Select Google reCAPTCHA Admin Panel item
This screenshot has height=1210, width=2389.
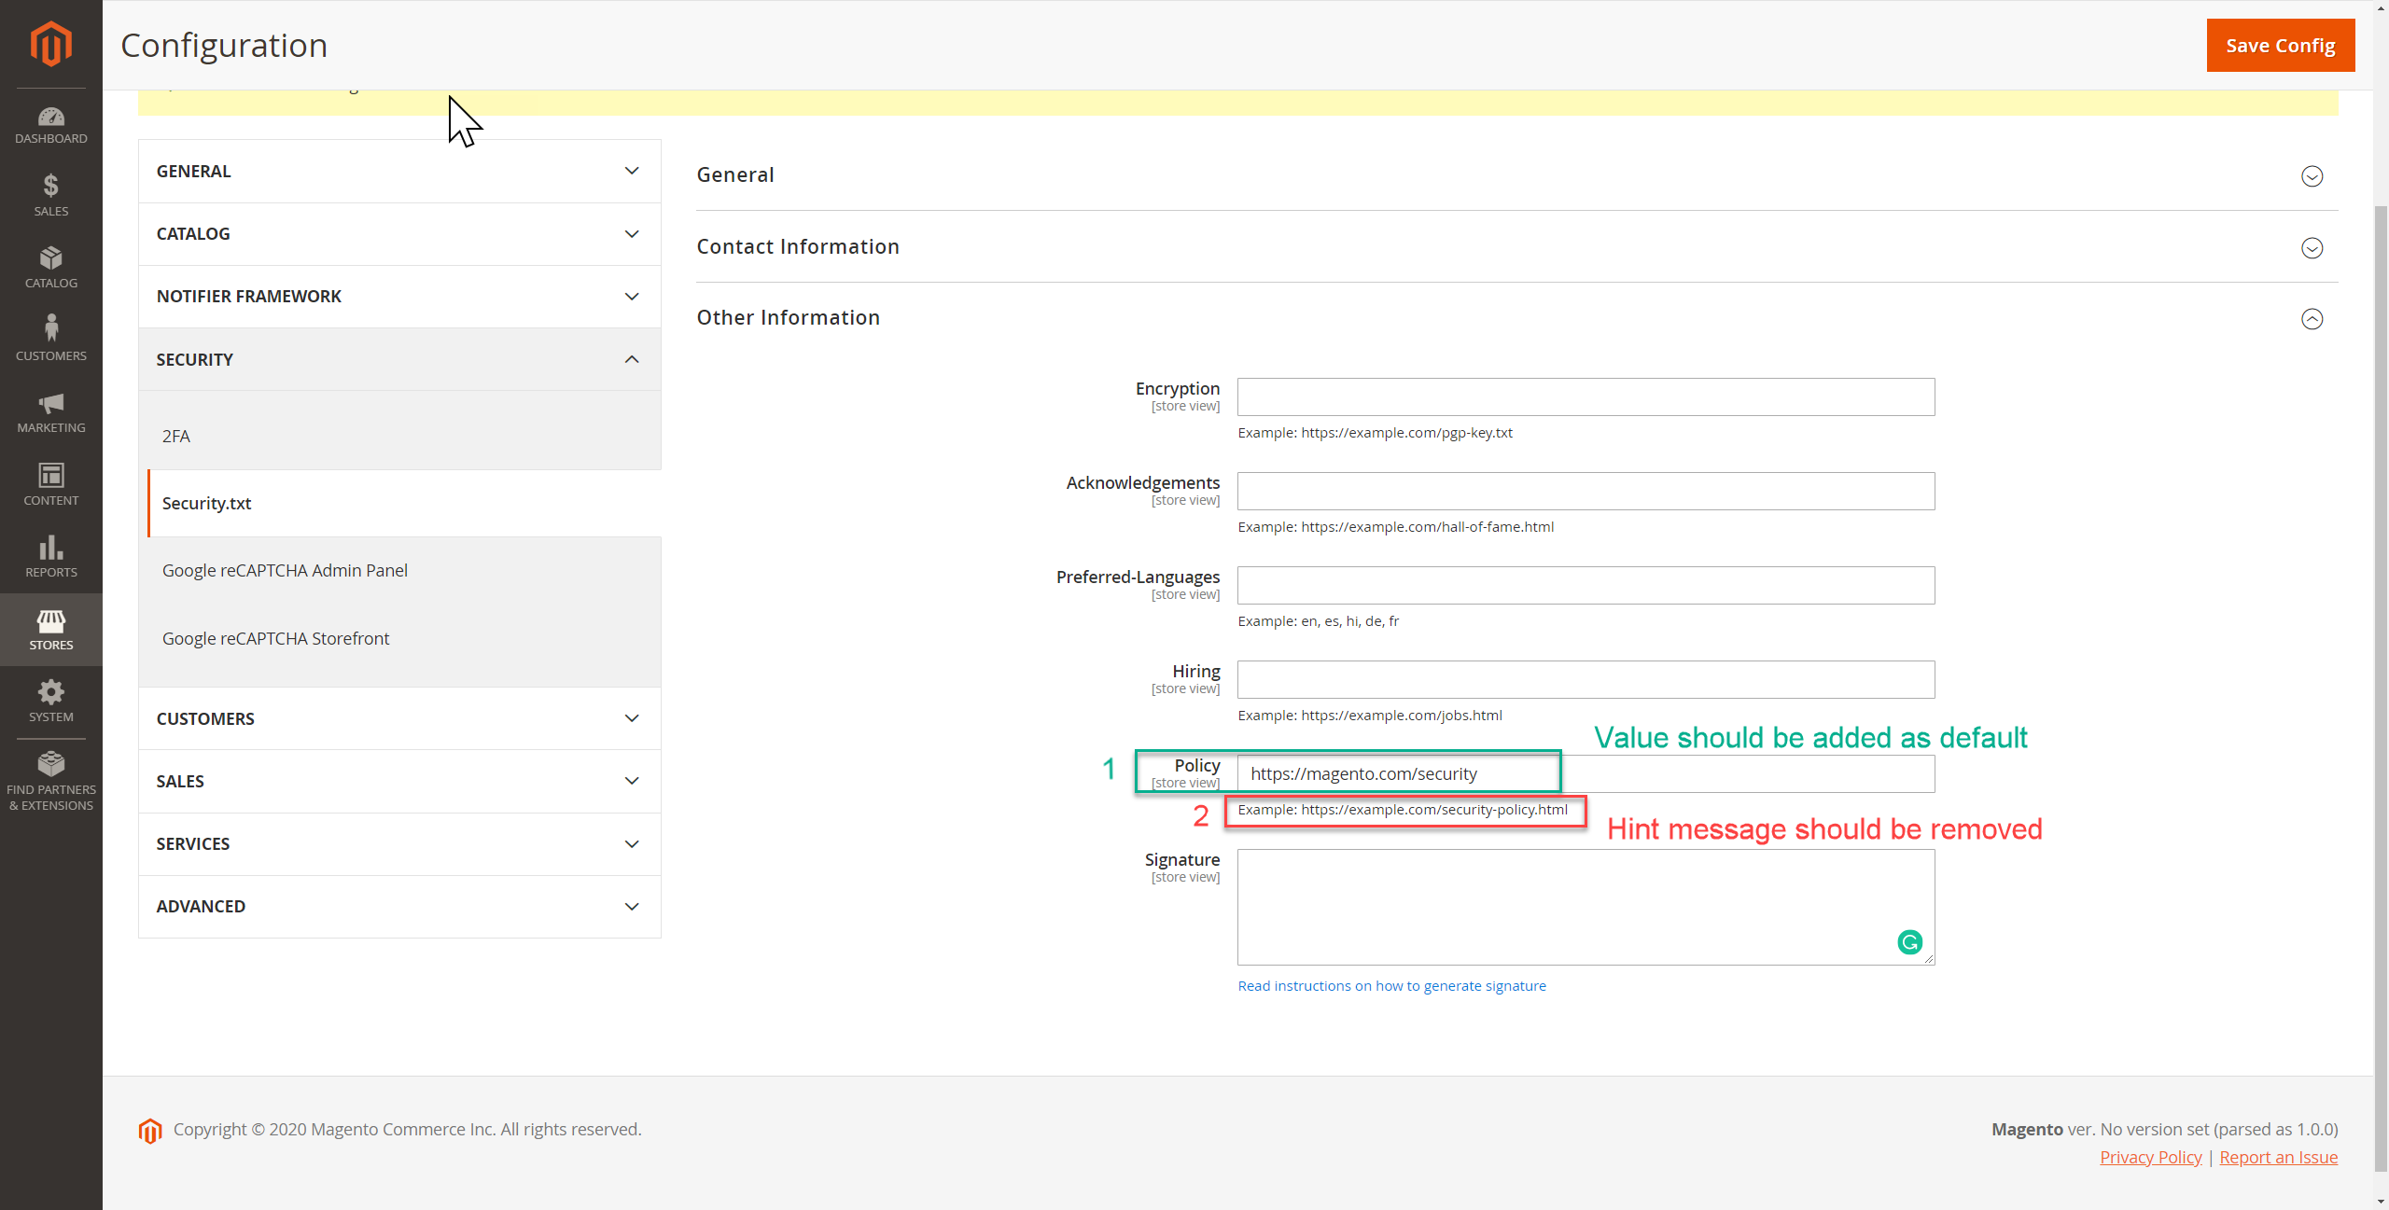285,571
